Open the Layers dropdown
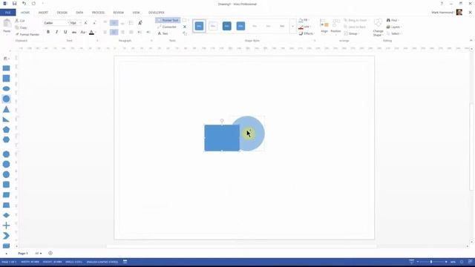The height and width of the screenshot is (267, 475). 394,27
